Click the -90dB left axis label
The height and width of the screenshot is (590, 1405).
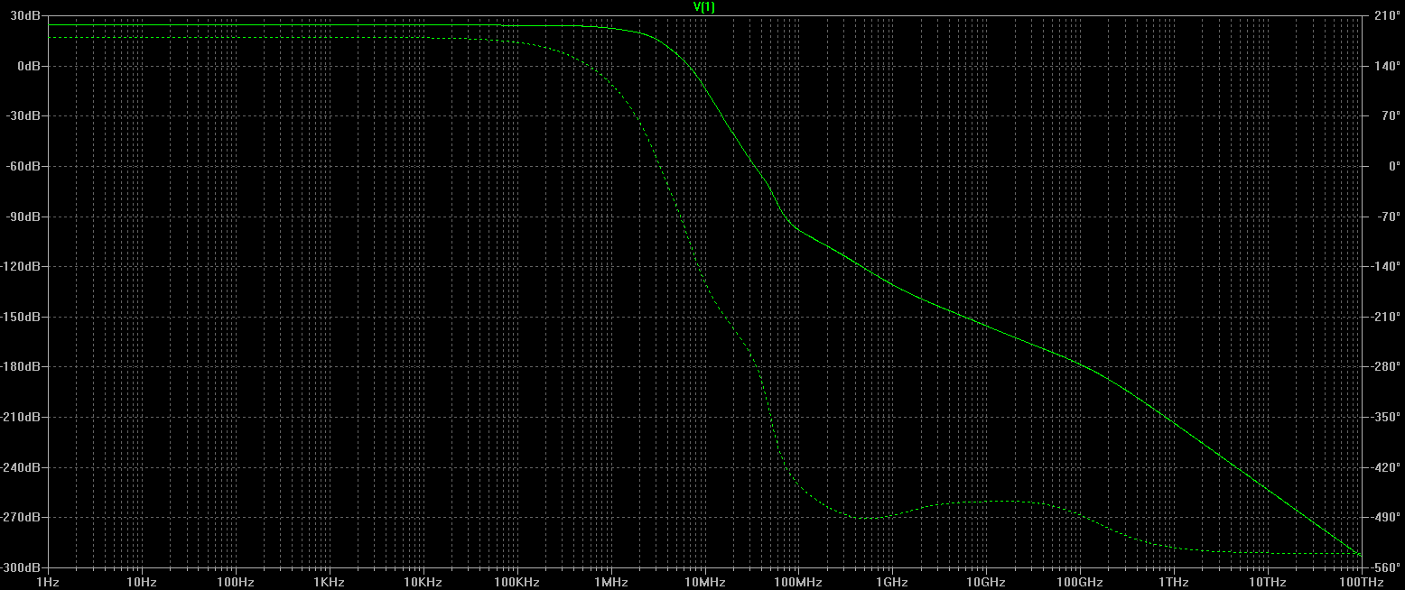[25, 217]
